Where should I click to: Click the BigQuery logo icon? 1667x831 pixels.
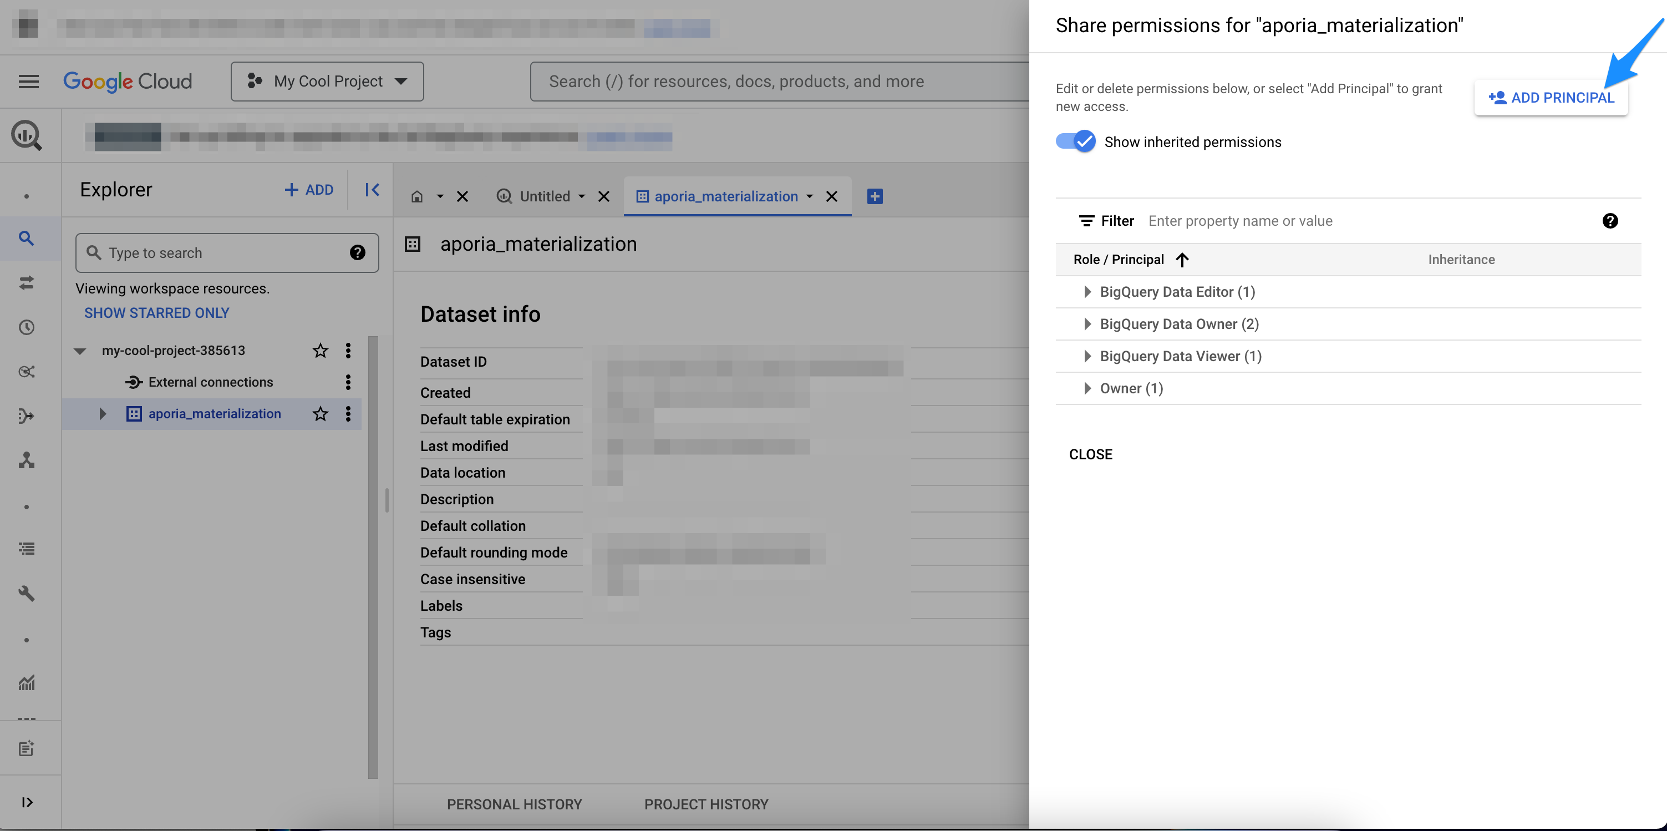point(27,135)
